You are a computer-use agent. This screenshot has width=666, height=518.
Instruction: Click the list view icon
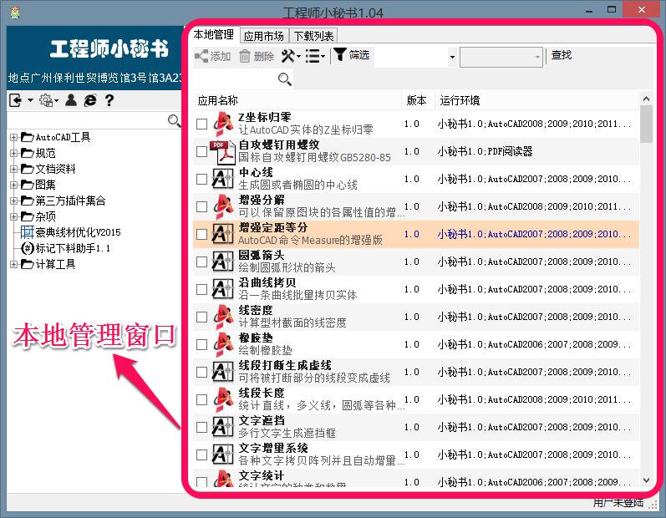(313, 56)
